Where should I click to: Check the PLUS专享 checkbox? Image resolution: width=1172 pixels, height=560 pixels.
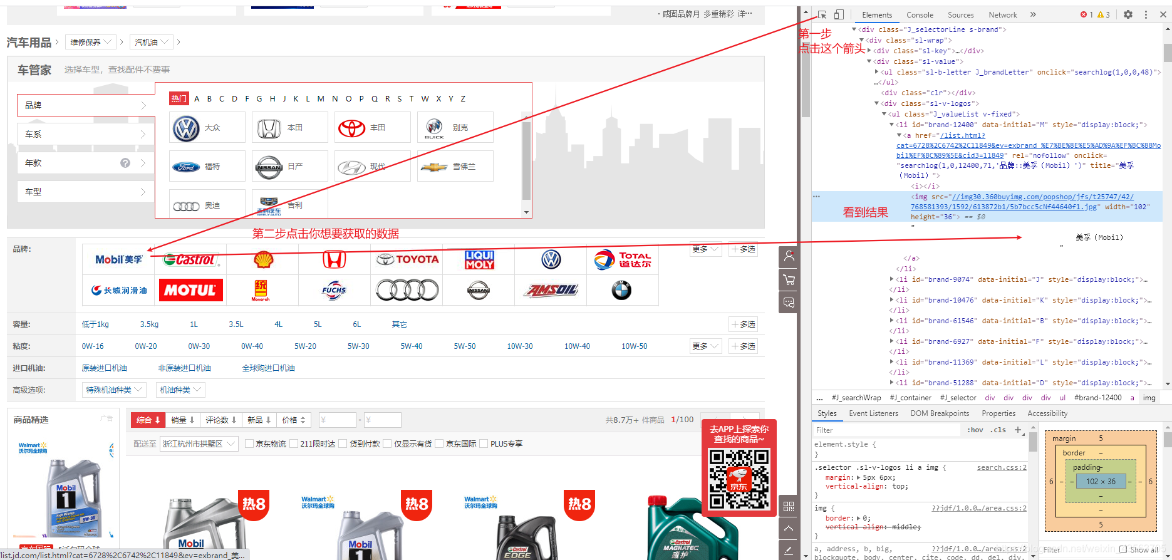(x=484, y=443)
